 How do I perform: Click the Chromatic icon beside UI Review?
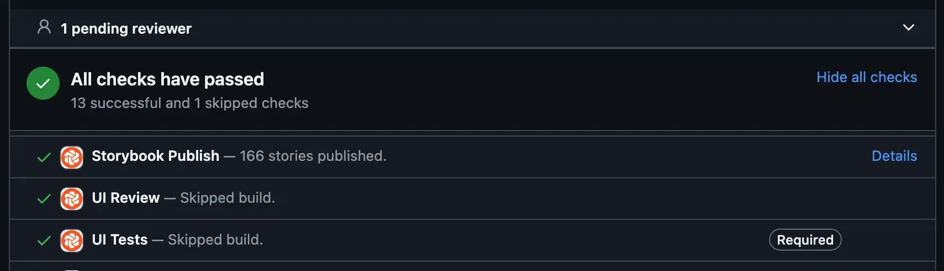click(x=72, y=199)
